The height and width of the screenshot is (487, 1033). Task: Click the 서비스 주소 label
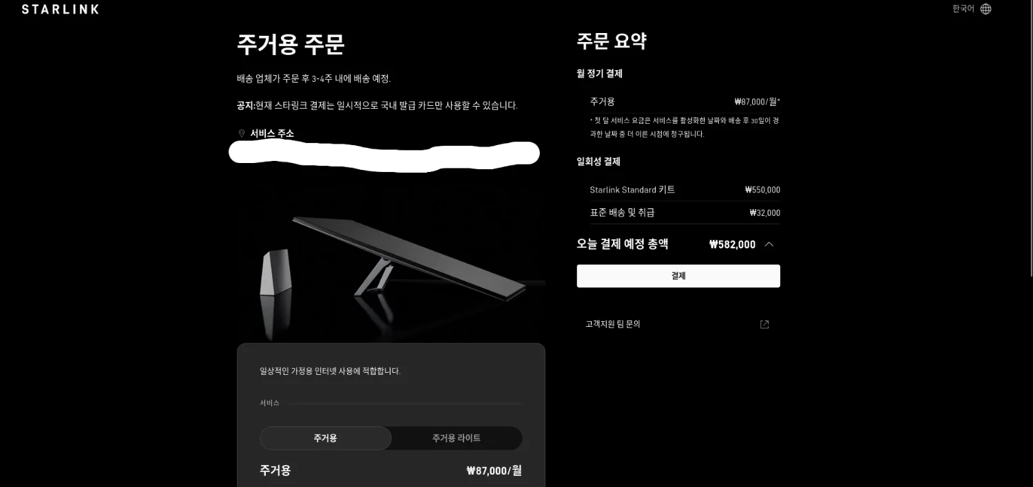click(272, 133)
